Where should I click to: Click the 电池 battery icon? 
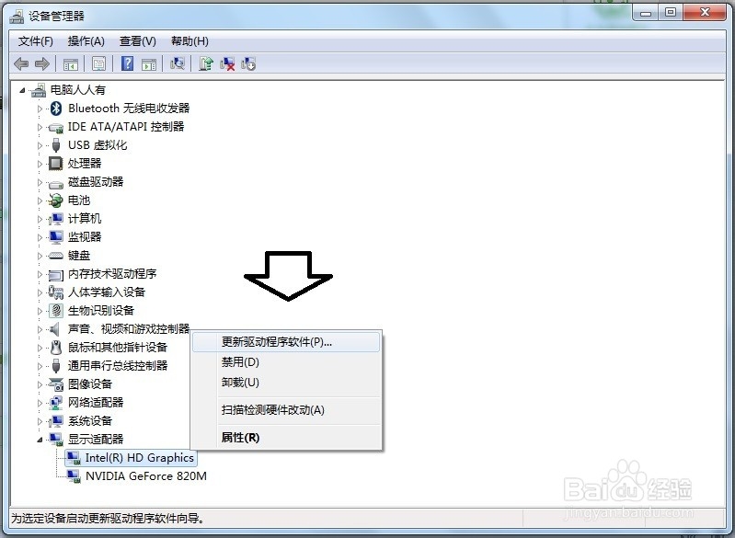click(56, 200)
